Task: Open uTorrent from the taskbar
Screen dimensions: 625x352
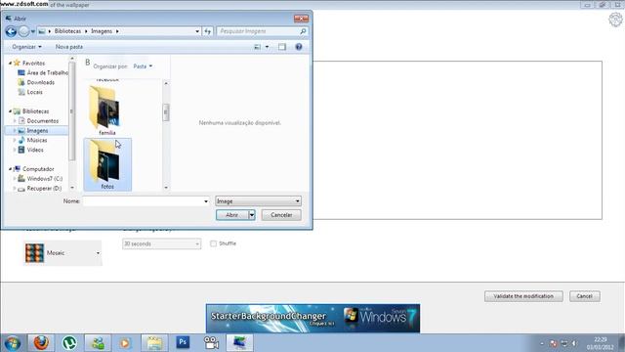Action: pos(69,343)
